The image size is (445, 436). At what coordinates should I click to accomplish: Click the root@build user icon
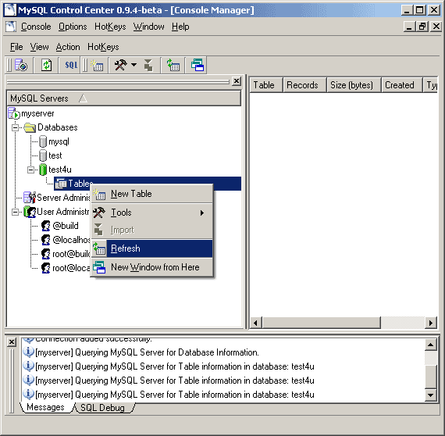(x=46, y=254)
